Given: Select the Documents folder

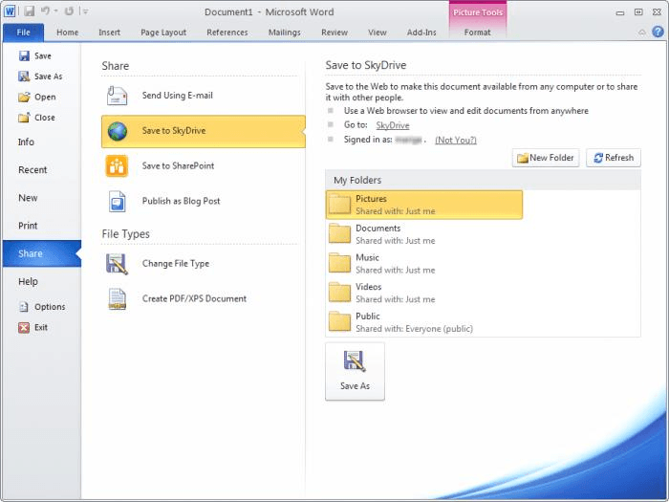Looking at the screenshot, I should point(378,234).
